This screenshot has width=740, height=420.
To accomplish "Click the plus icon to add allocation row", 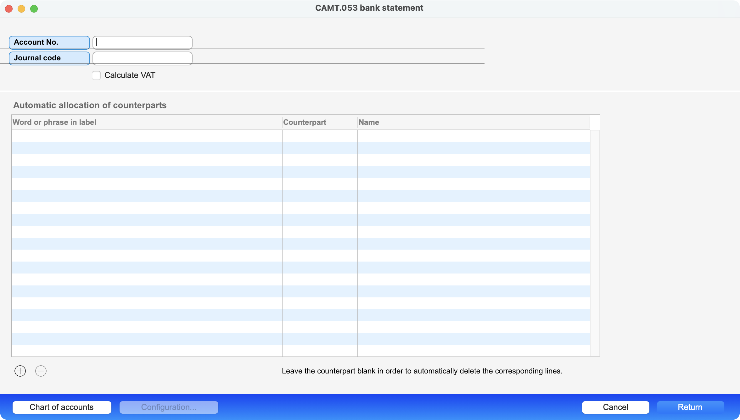I will (20, 371).
